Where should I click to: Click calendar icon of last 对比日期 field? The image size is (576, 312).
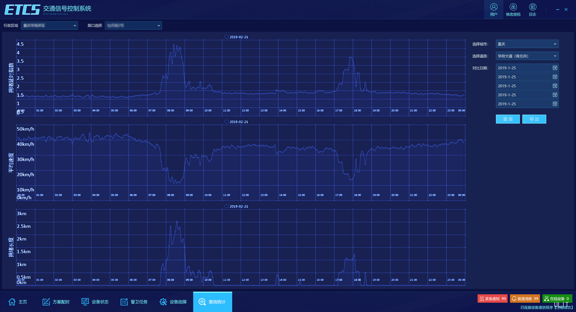[555, 104]
